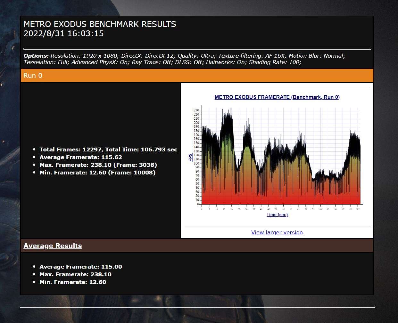Image resolution: width=398 pixels, height=323 pixels.
Task: Open the View larger version link
Action: pyautogui.click(x=277, y=232)
